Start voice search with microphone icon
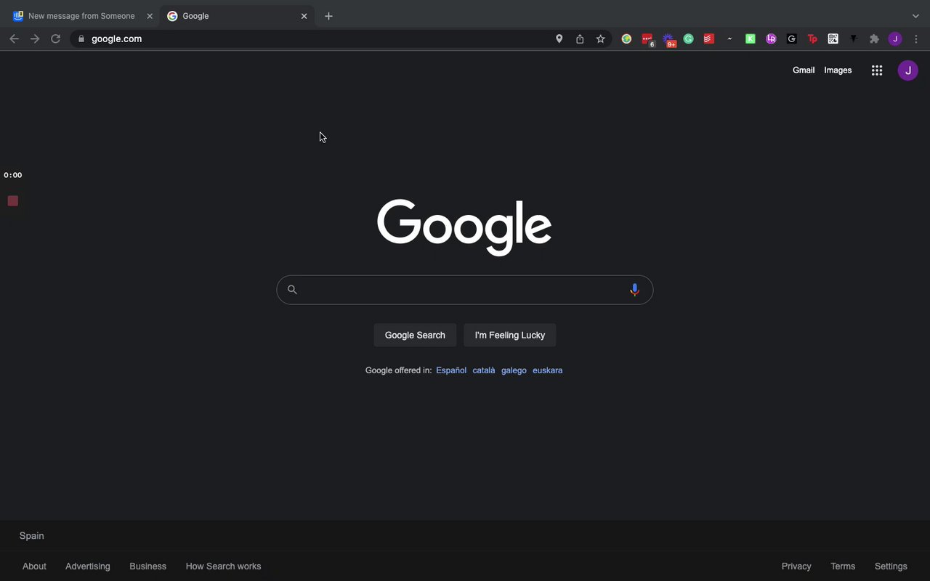The image size is (930, 581). click(x=634, y=290)
